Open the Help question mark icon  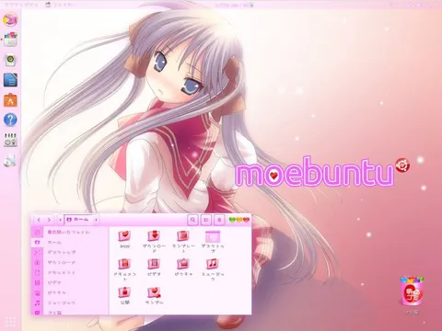[x=10, y=120]
